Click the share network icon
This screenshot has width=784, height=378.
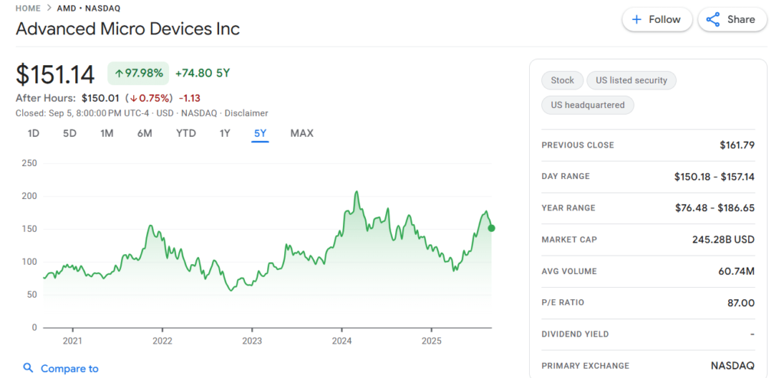pos(713,19)
